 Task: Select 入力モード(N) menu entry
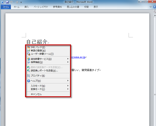[48, 86]
